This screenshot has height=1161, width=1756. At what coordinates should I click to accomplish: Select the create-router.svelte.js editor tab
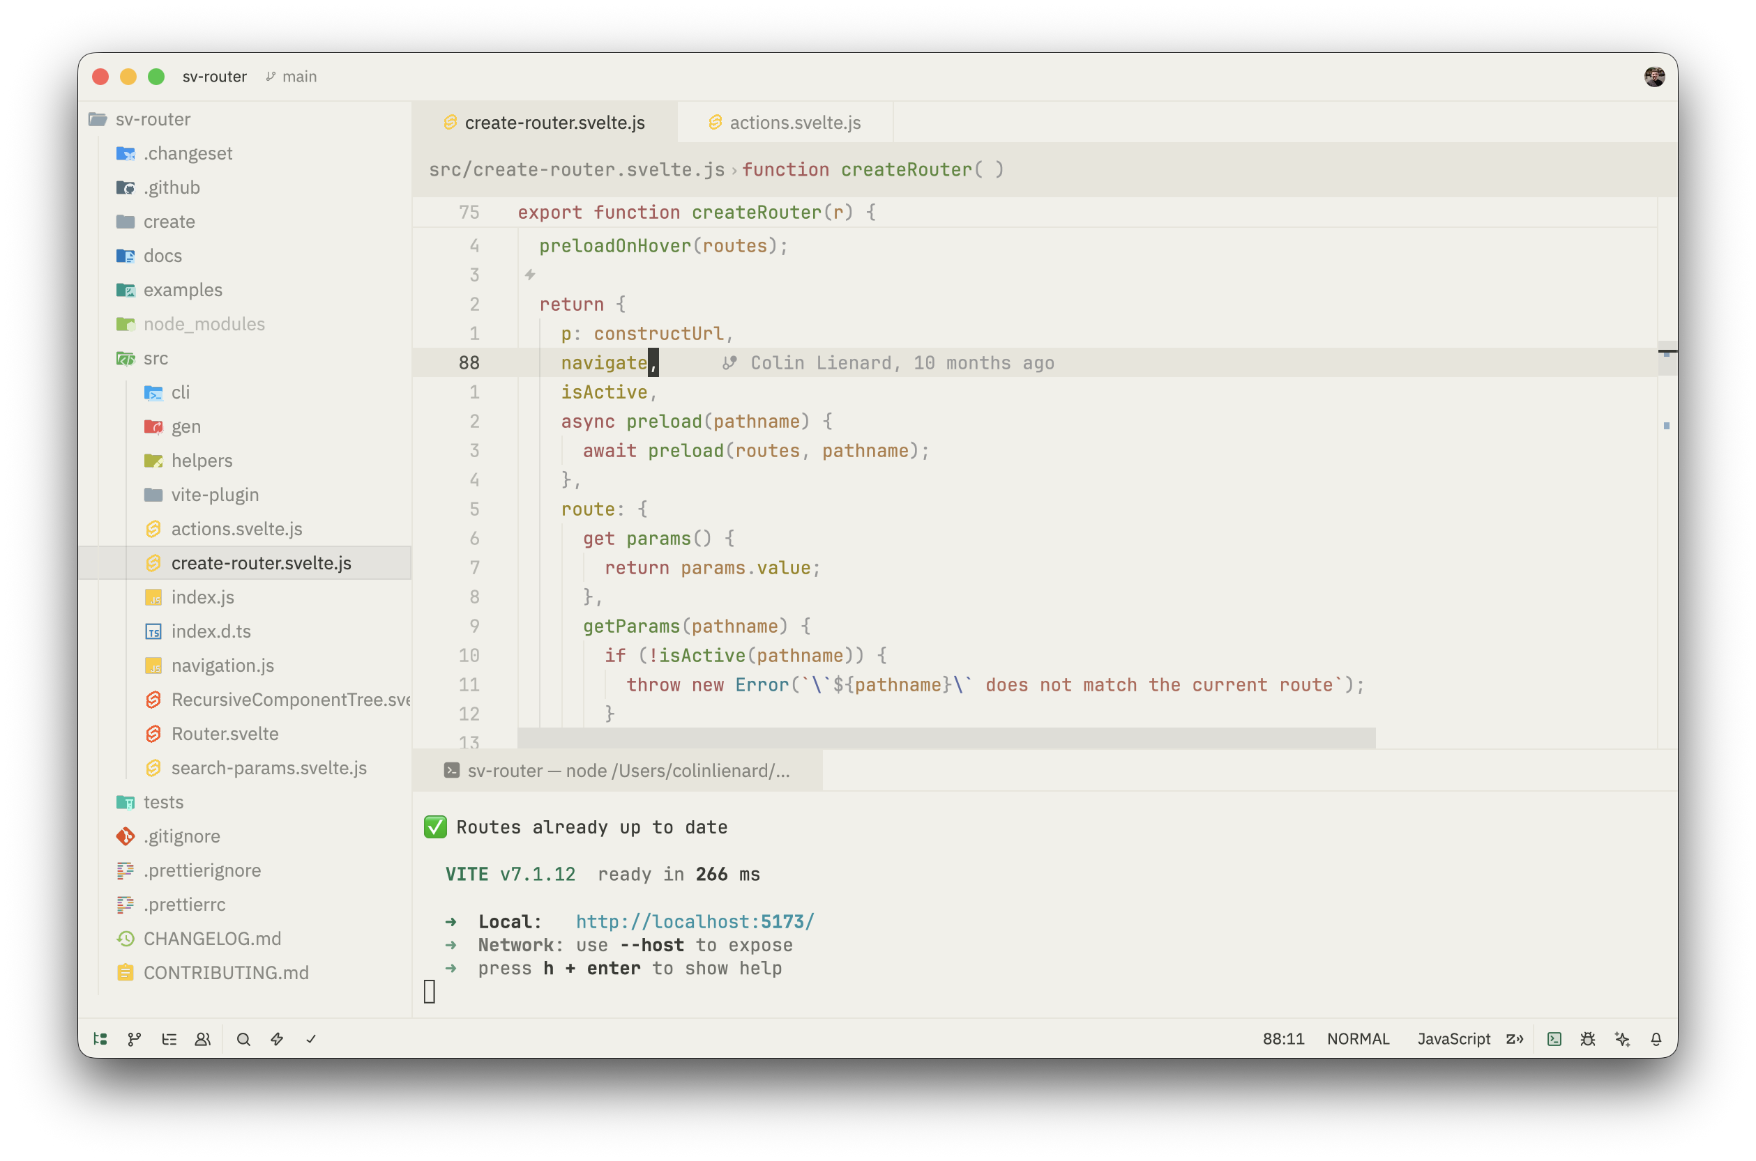coord(545,122)
